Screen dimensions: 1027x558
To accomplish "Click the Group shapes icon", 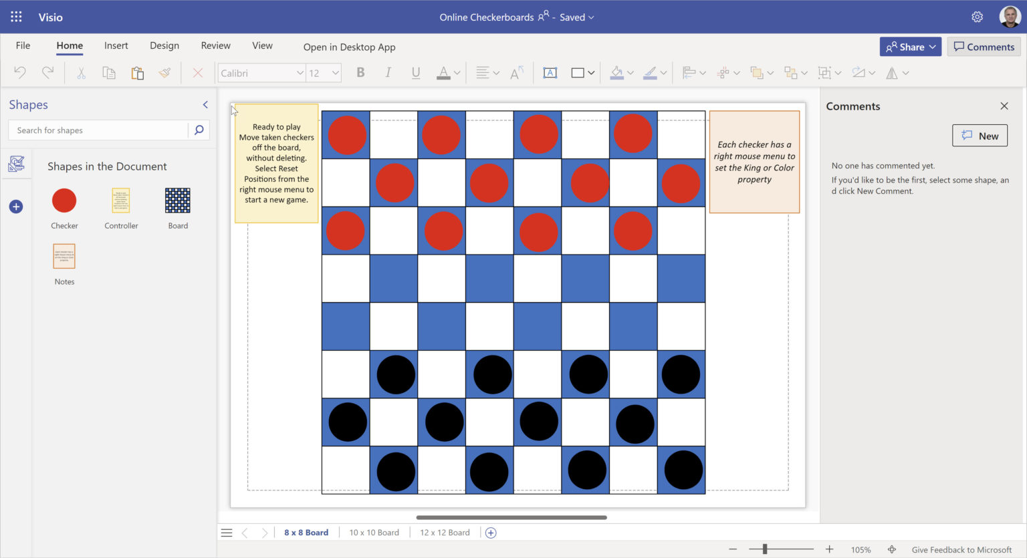I will click(825, 72).
